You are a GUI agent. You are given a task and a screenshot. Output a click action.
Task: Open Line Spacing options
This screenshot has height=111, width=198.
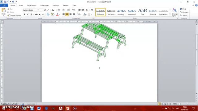click(x=79, y=14)
